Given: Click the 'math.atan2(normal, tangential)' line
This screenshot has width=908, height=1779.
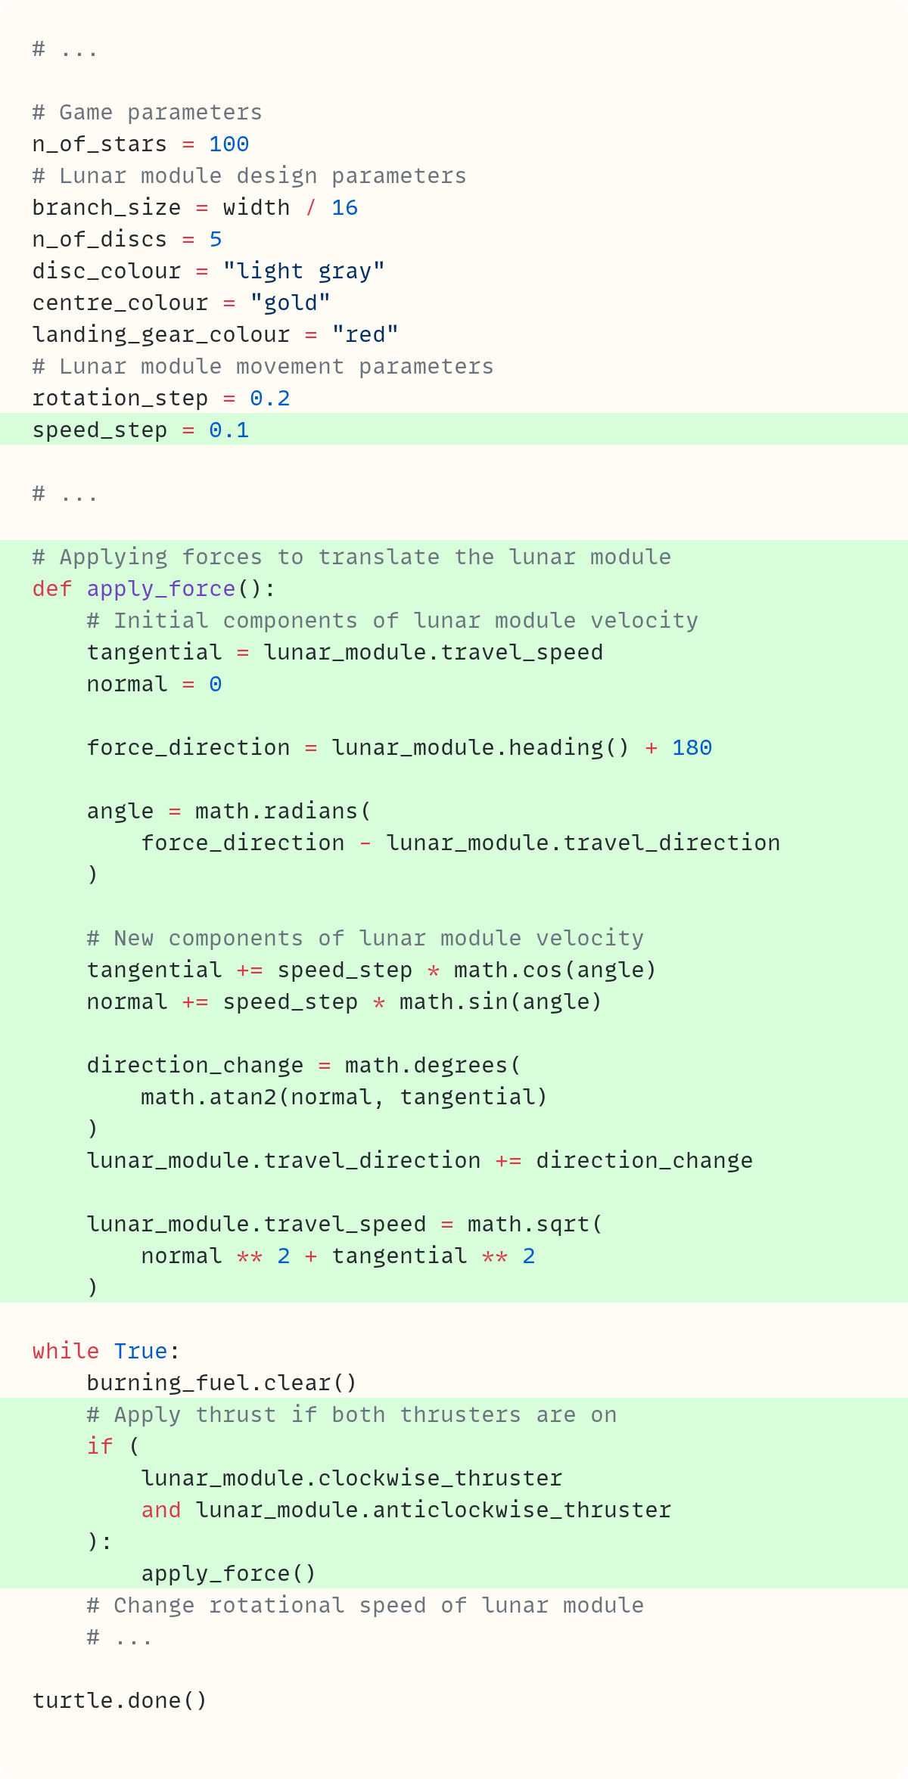Looking at the screenshot, I should [x=344, y=1098].
